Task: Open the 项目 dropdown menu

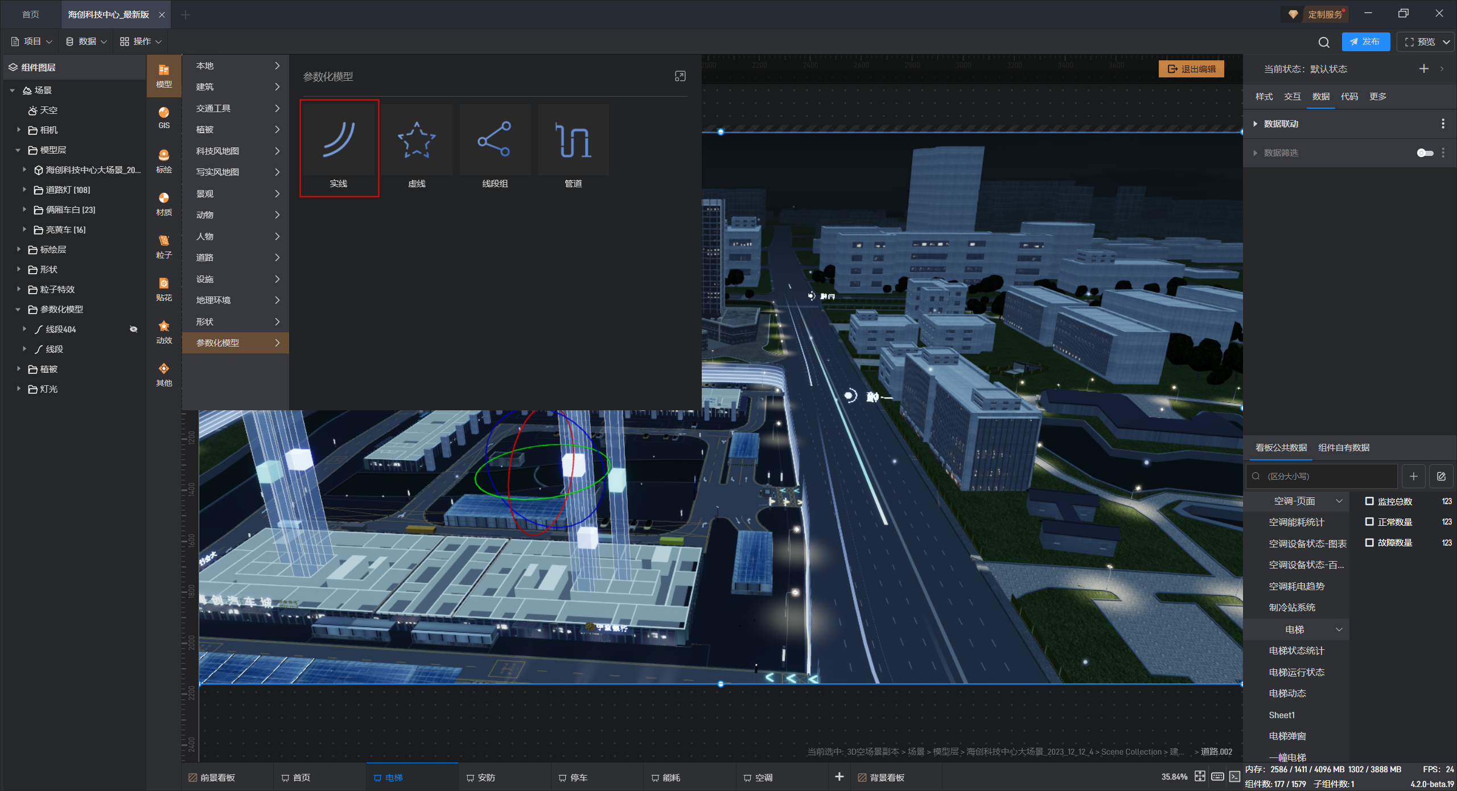Action: [x=32, y=42]
